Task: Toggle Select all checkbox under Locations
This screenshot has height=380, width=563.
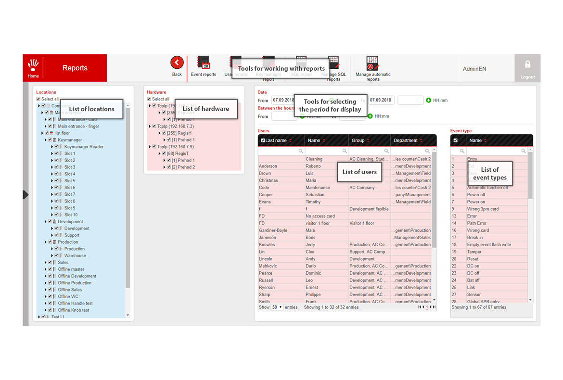Action: tap(38, 99)
